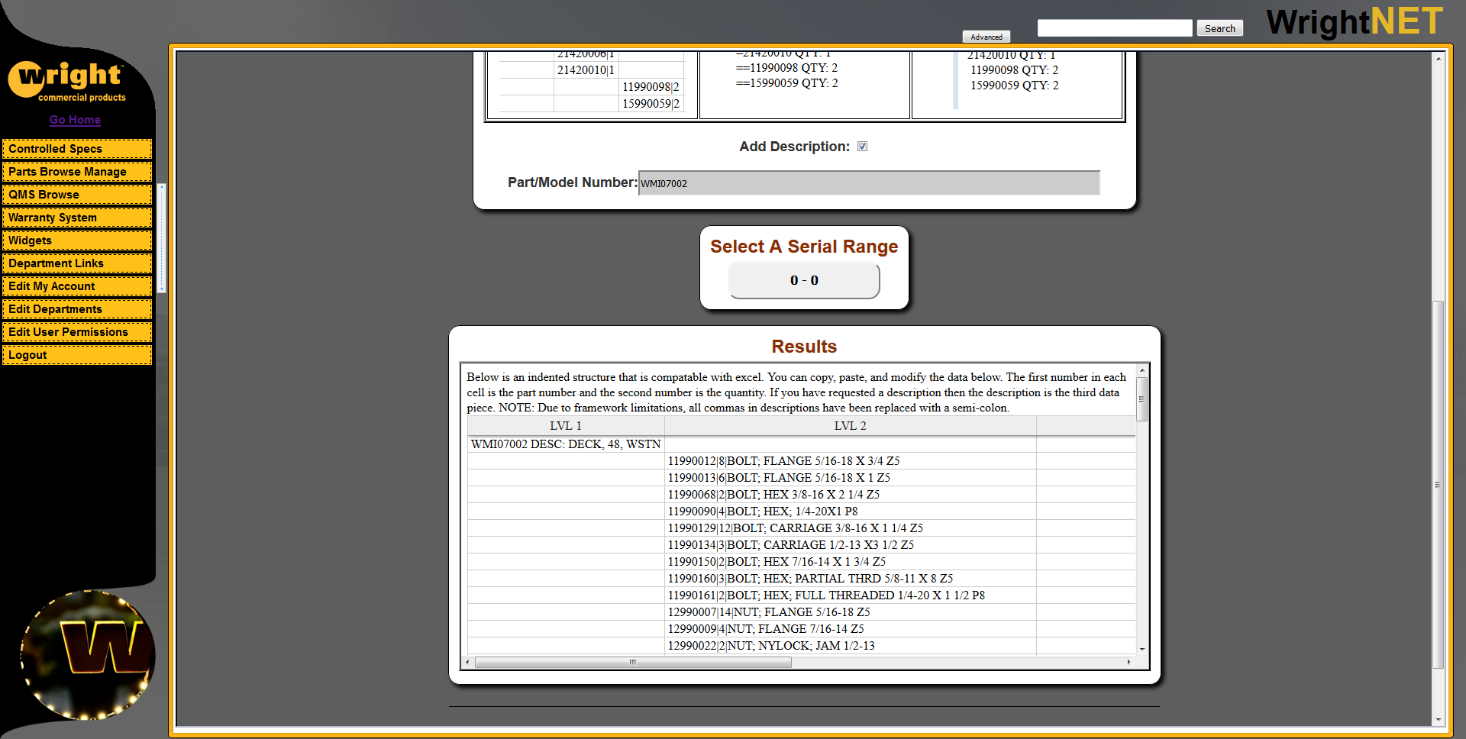Viewport: 1466px width, 739px height.
Task: Click main page vertical scrollbar thumb
Action: point(1438,485)
